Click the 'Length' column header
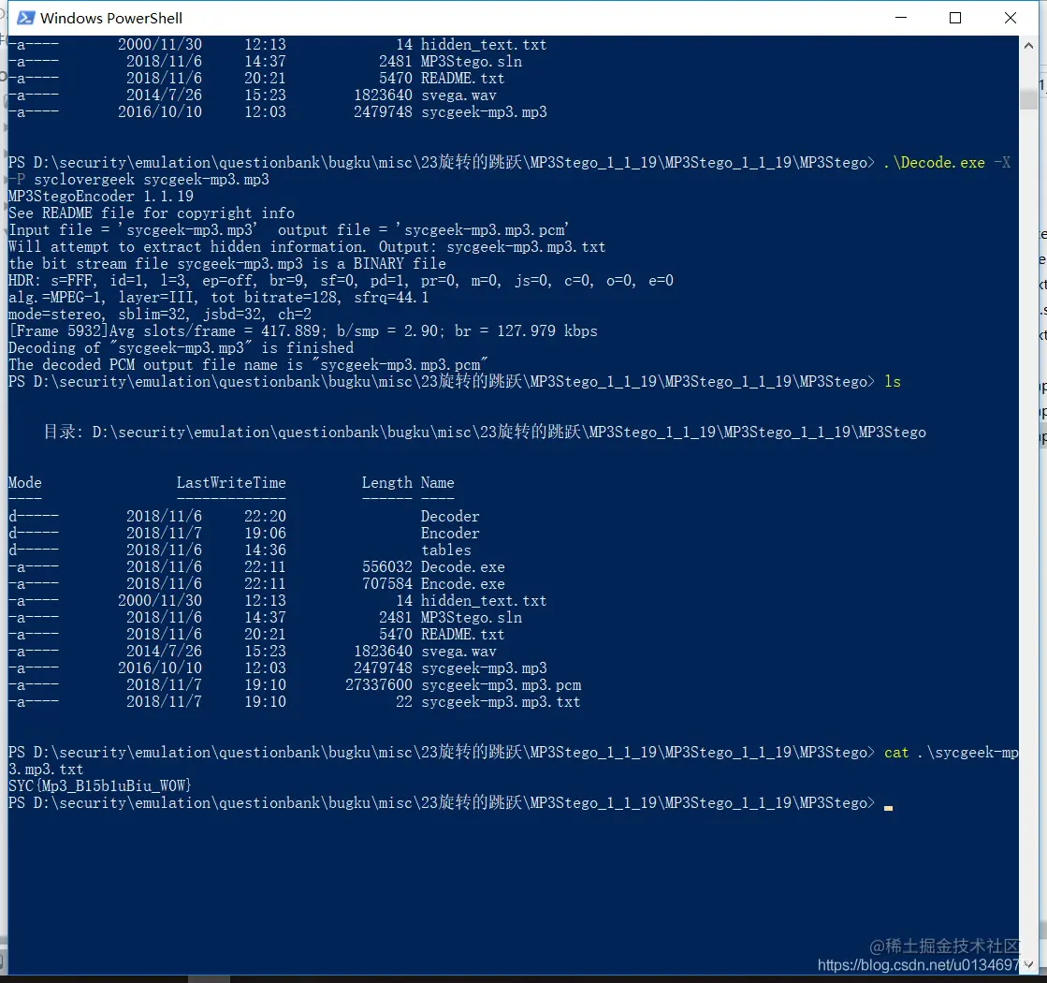The width and height of the screenshot is (1047, 983). 387,482
